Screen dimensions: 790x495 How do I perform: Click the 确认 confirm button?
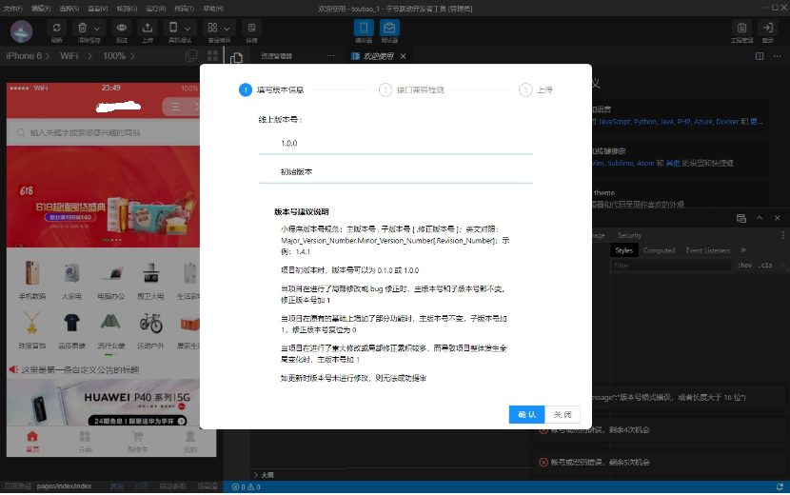[x=526, y=414]
